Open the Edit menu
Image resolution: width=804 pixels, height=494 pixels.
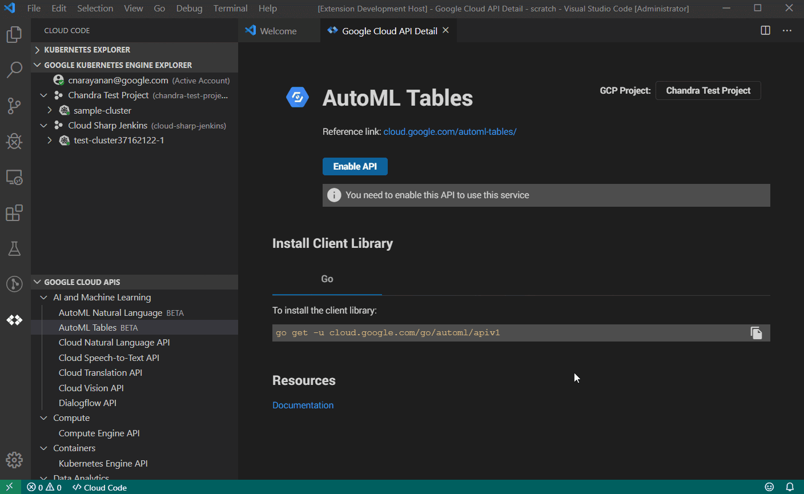[x=59, y=8]
